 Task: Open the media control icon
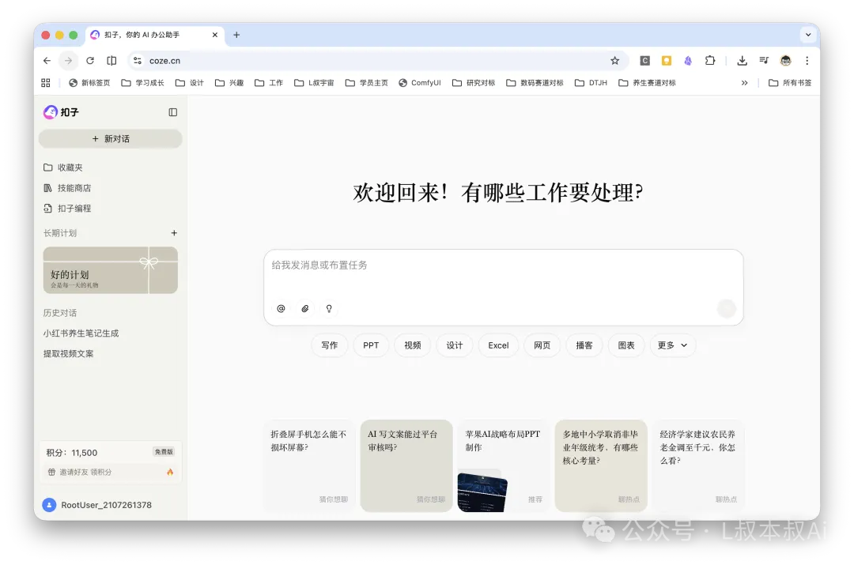tap(764, 61)
